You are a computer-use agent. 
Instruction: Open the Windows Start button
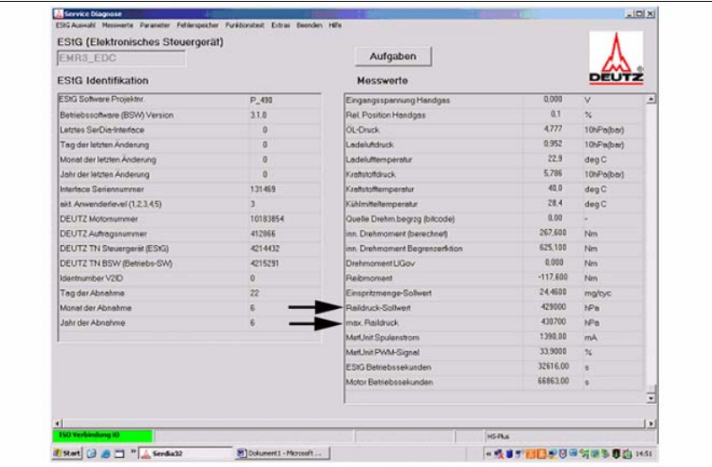(67, 454)
